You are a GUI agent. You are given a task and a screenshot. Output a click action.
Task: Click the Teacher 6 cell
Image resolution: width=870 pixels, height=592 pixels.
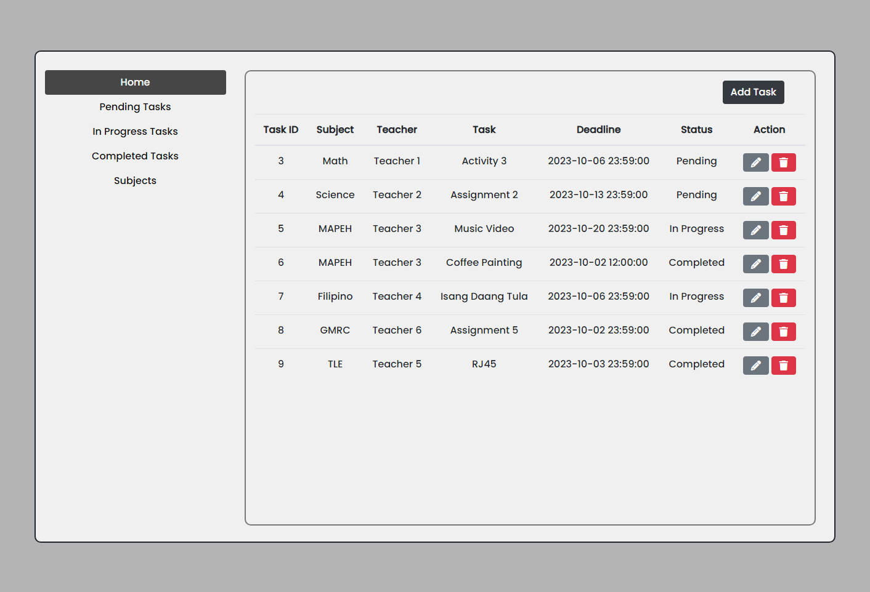(397, 330)
